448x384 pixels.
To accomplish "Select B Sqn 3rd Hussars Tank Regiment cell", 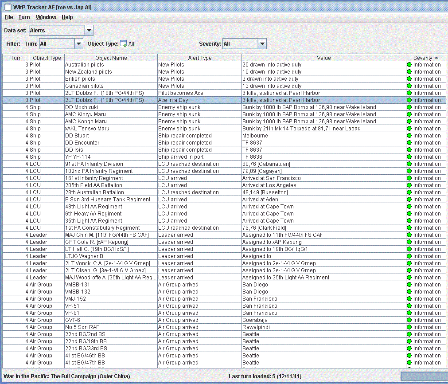I will point(111,199).
